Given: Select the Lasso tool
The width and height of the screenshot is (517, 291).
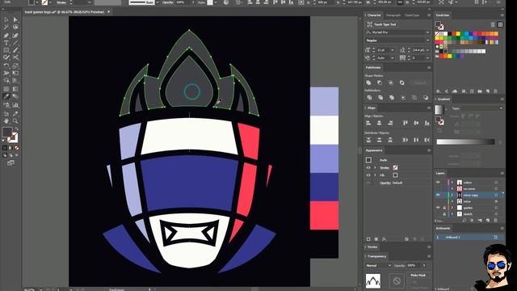Looking at the screenshot, I should (15, 27).
